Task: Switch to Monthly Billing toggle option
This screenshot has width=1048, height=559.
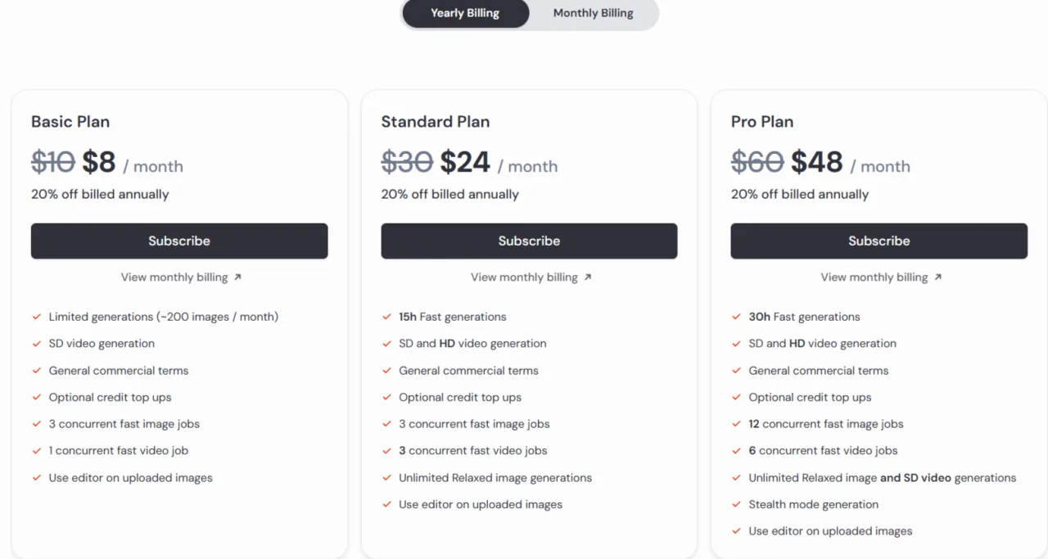Action: (593, 13)
